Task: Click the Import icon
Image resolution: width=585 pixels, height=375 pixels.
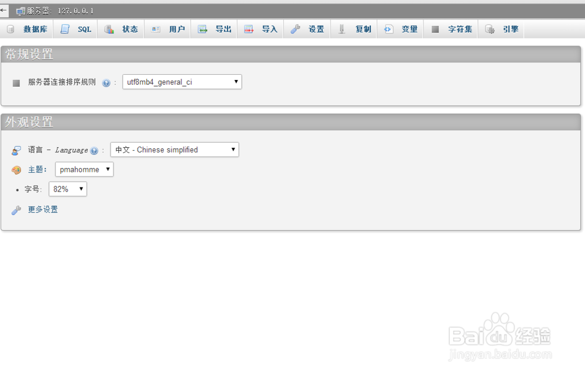Action: pyautogui.click(x=249, y=29)
